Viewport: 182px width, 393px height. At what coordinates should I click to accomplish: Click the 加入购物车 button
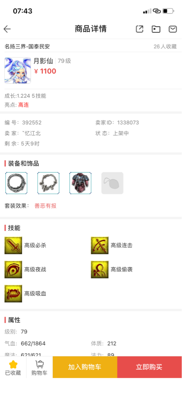(x=85, y=367)
